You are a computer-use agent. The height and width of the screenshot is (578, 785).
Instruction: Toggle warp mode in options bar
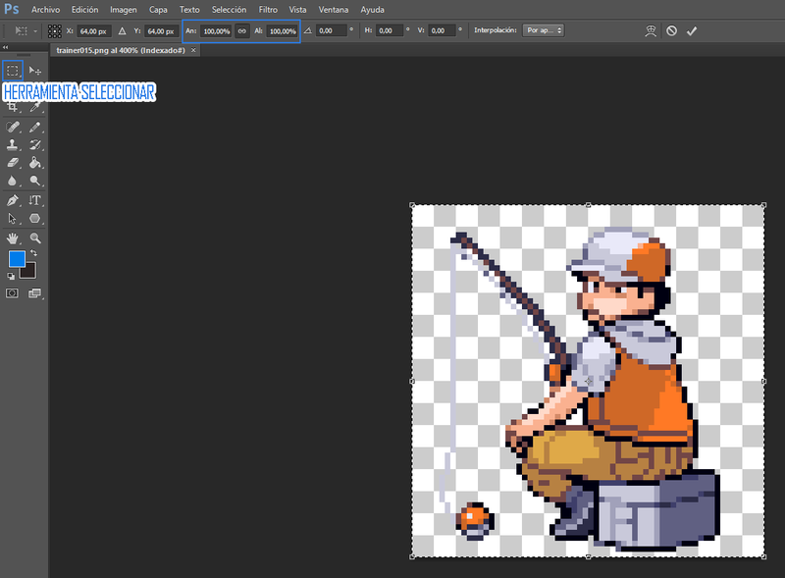tap(650, 30)
